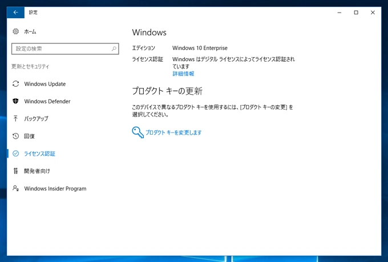The height and width of the screenshot is (262, 388).
Task: Click the developer tools icon
Action: tap(15, 171)
